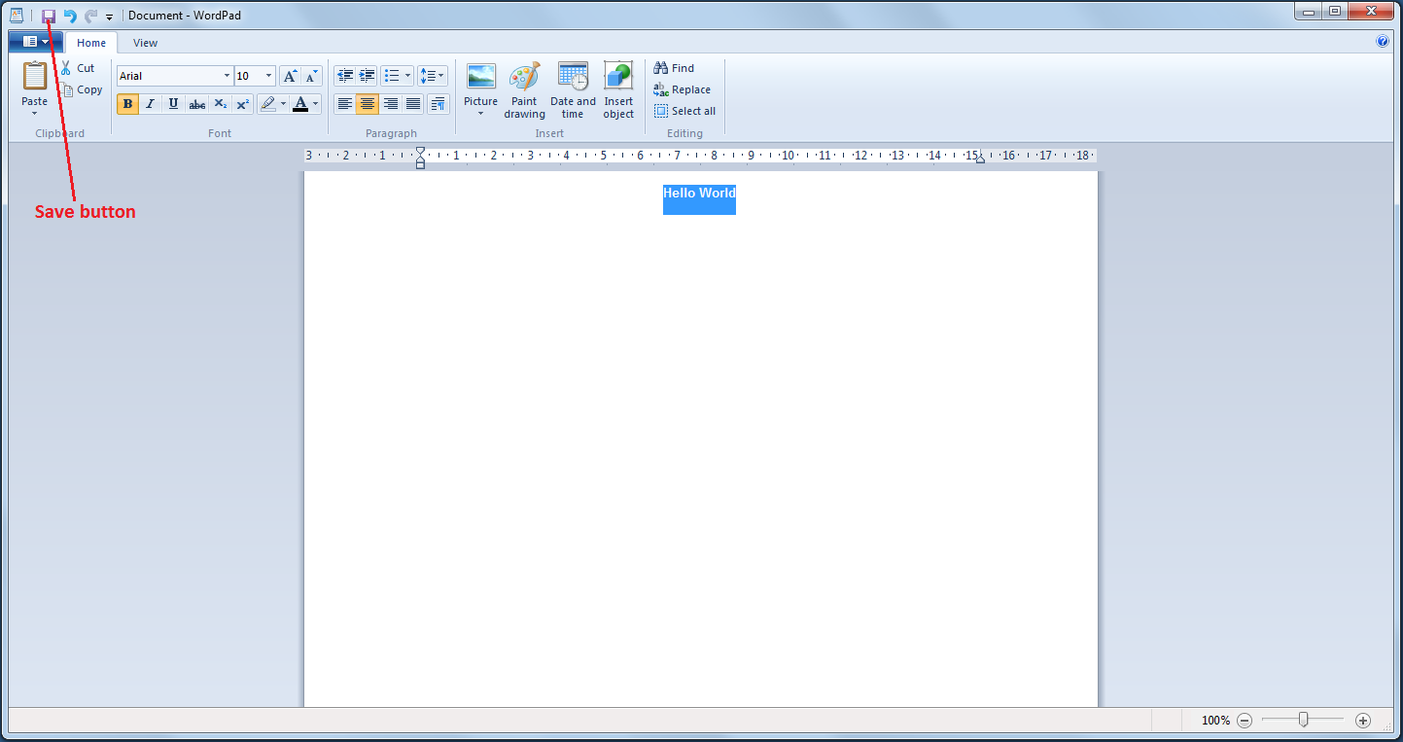Apply the font text color
Image resolution: width=1403 pixels, height=742 pixels.
300,104
